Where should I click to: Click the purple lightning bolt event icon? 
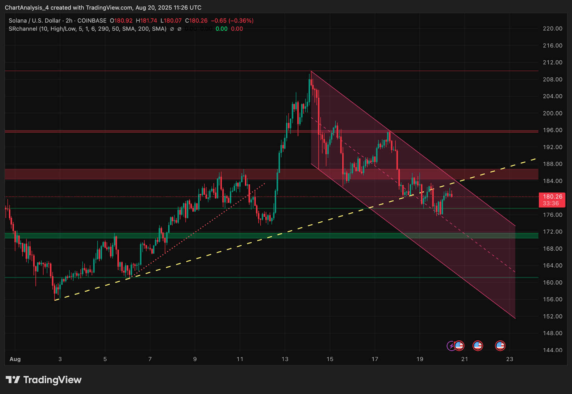451,346
